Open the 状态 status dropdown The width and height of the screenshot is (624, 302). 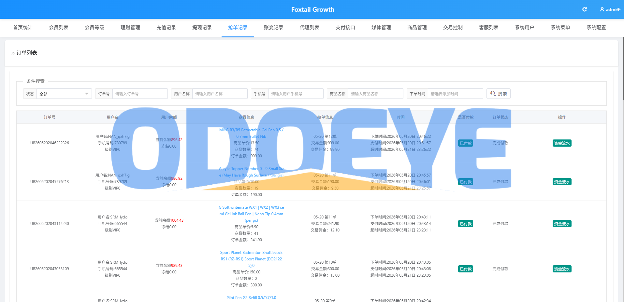click(x=64, y=94)
